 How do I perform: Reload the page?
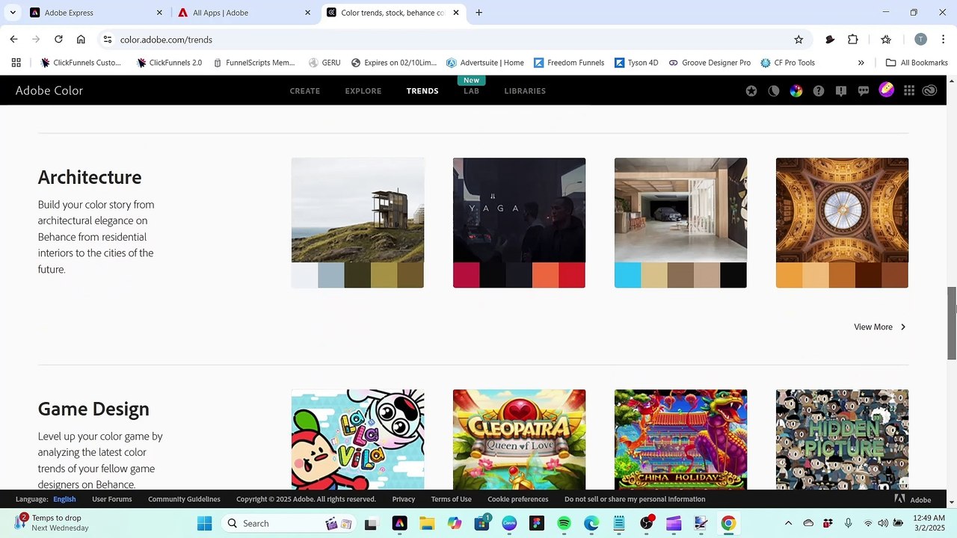(58, 39)
